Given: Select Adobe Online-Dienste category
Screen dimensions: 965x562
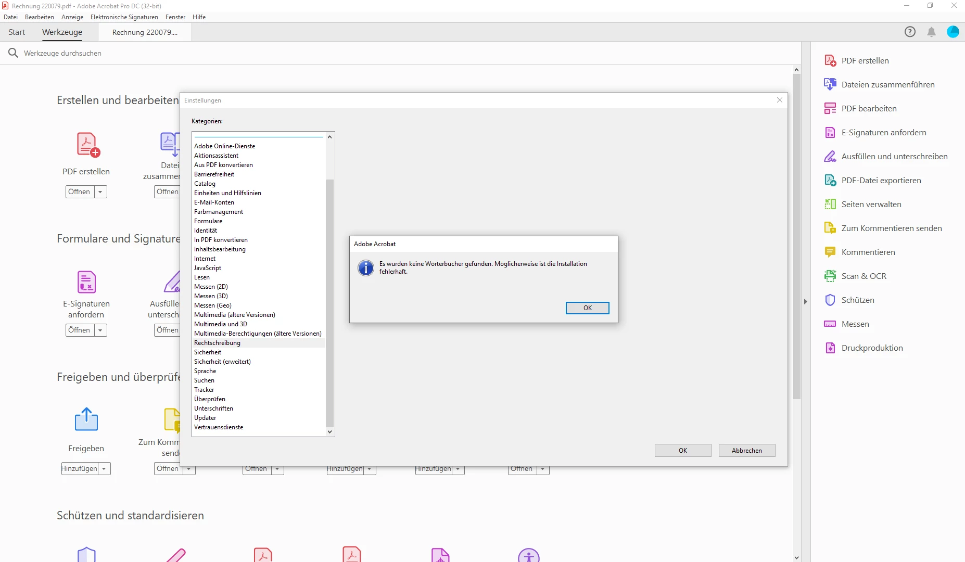Looking at the screenshot, I should pos(259,146).
